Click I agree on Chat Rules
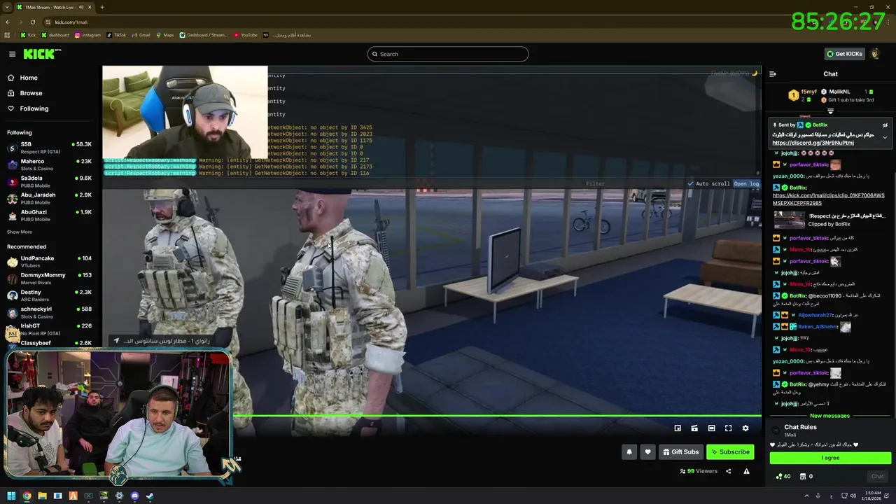The image size is (896, 504). [830, 458]
